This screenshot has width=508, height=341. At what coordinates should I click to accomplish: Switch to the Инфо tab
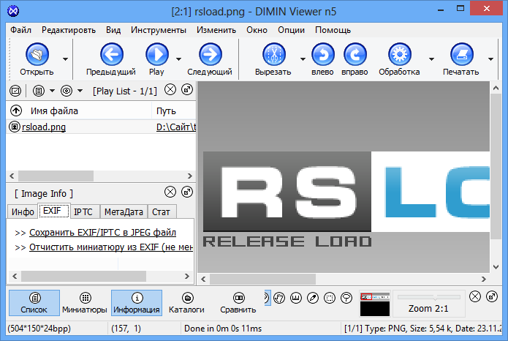pos(23,212)
